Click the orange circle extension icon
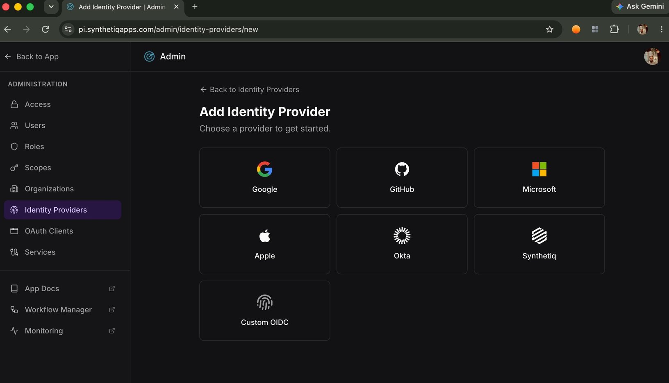 [x=576, y=29]
